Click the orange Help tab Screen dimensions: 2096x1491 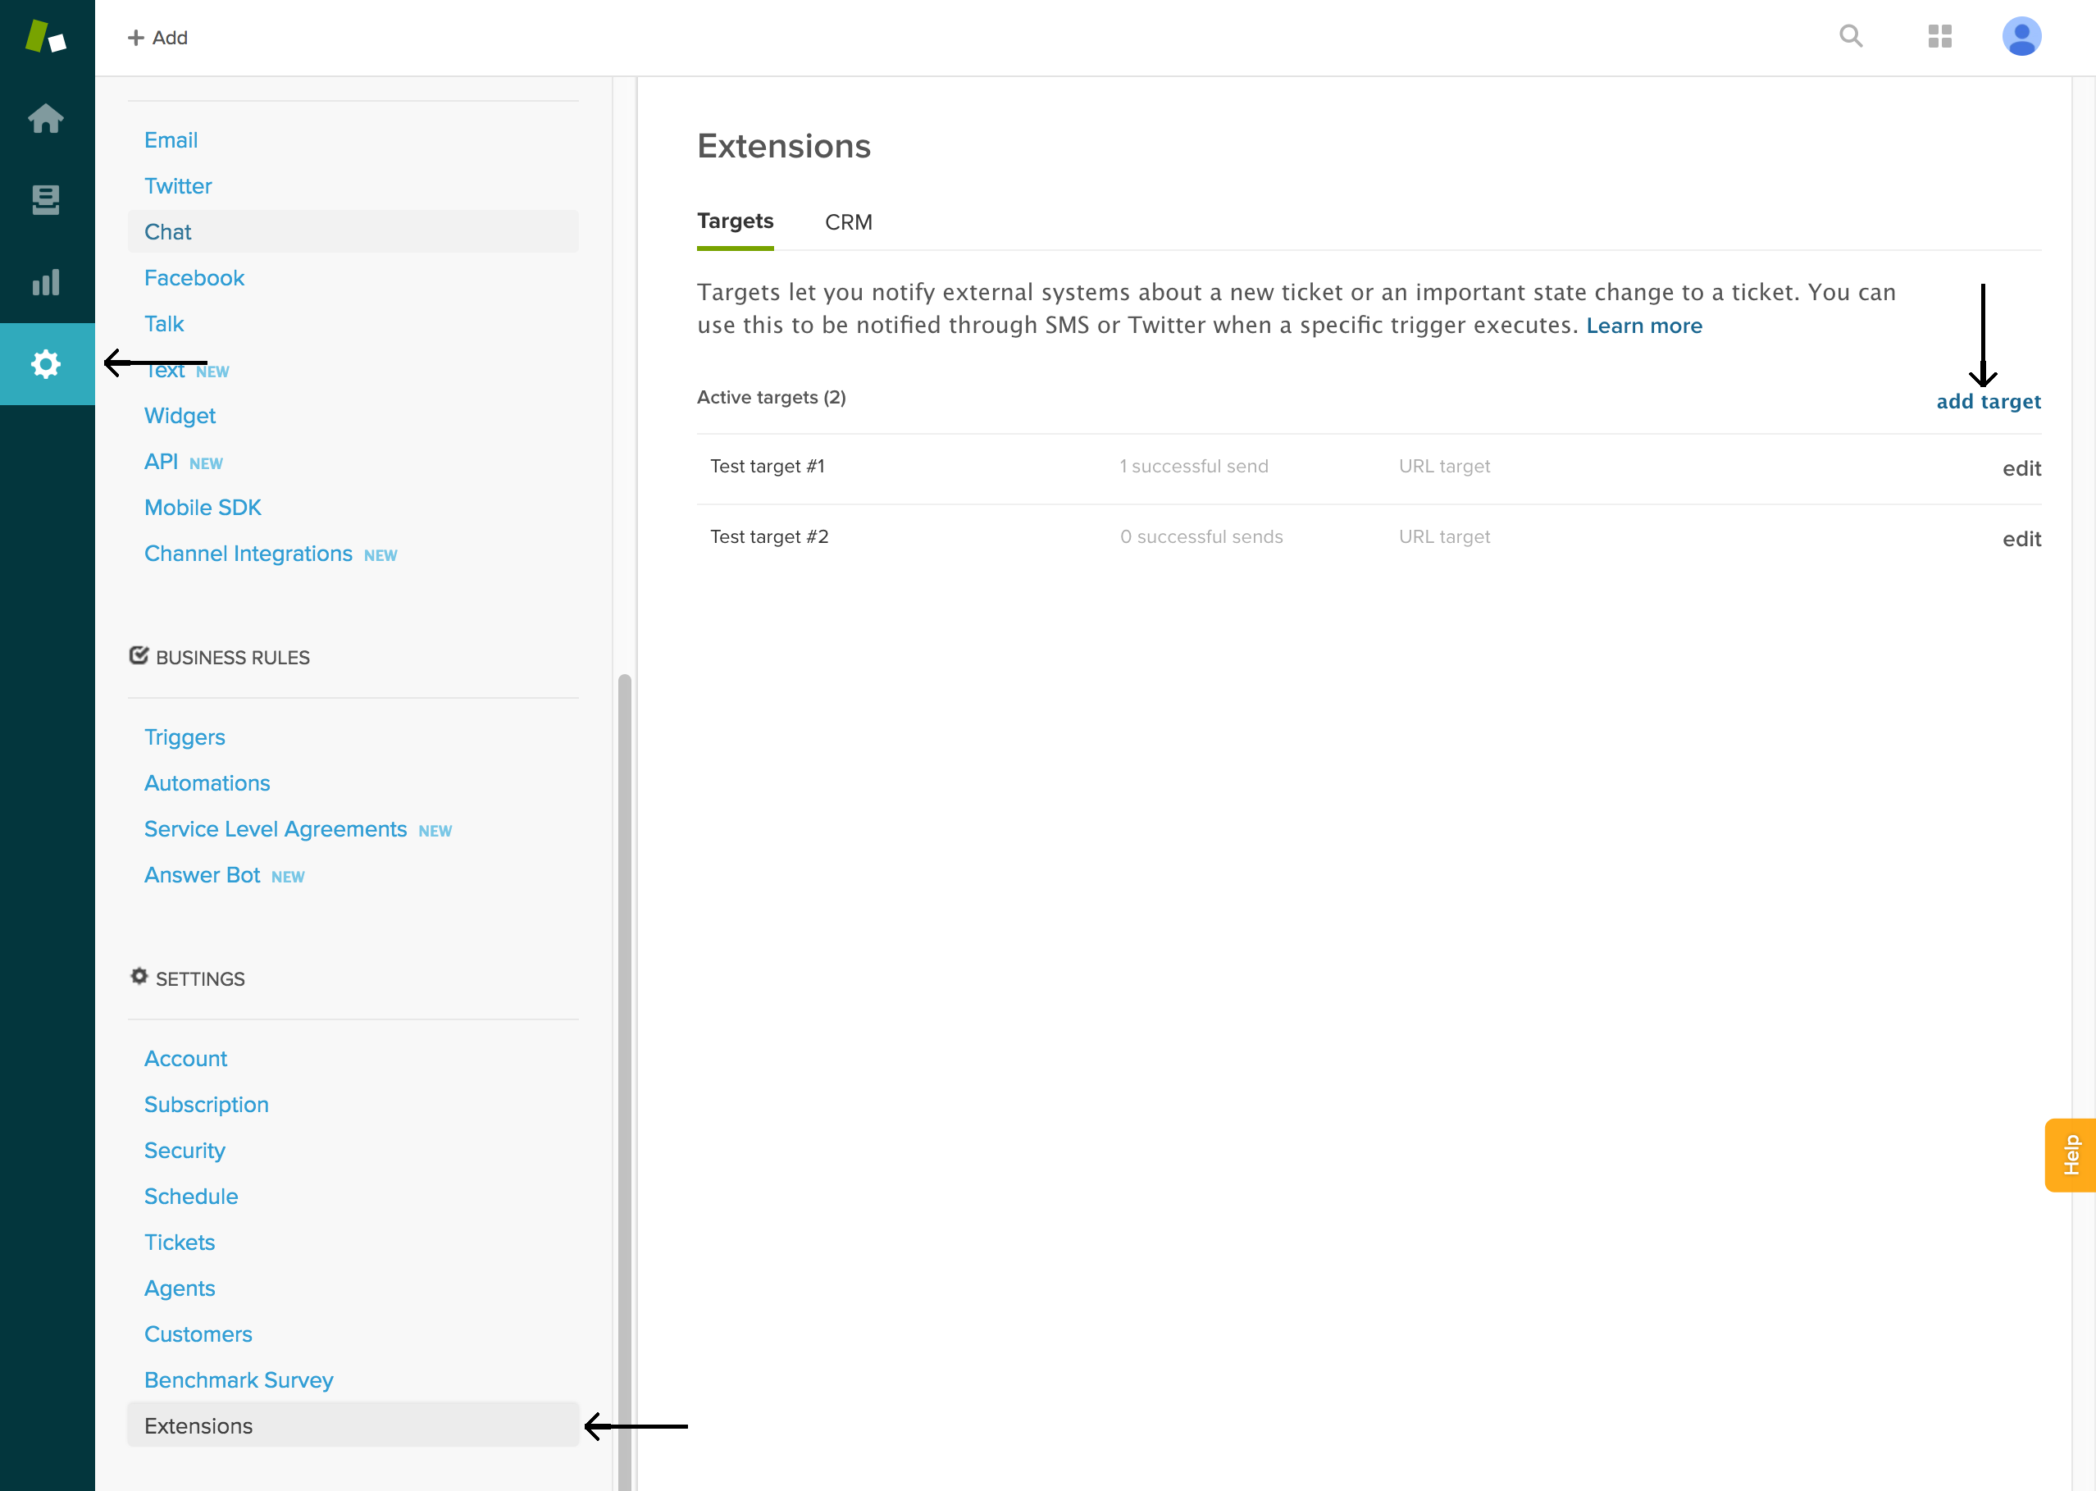pyautogui.click(x=2071, y=1155)
